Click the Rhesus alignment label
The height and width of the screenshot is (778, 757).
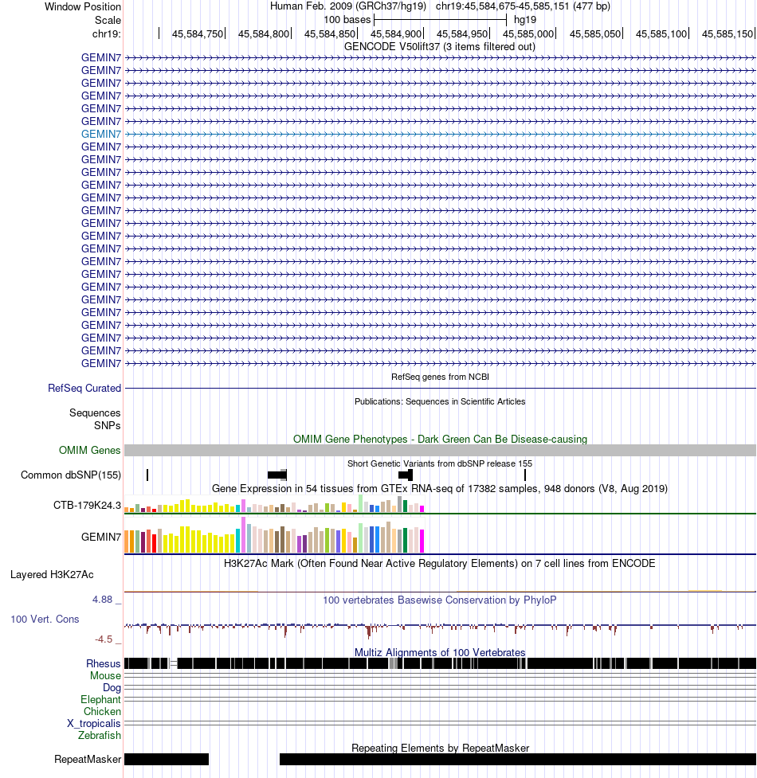coord(104,664)
